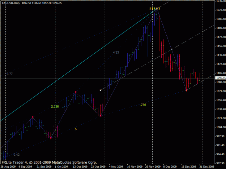Click the 16 Nov 2009 date label
The height and width of the screenshot is (169, 226).
tap(135, 167)
